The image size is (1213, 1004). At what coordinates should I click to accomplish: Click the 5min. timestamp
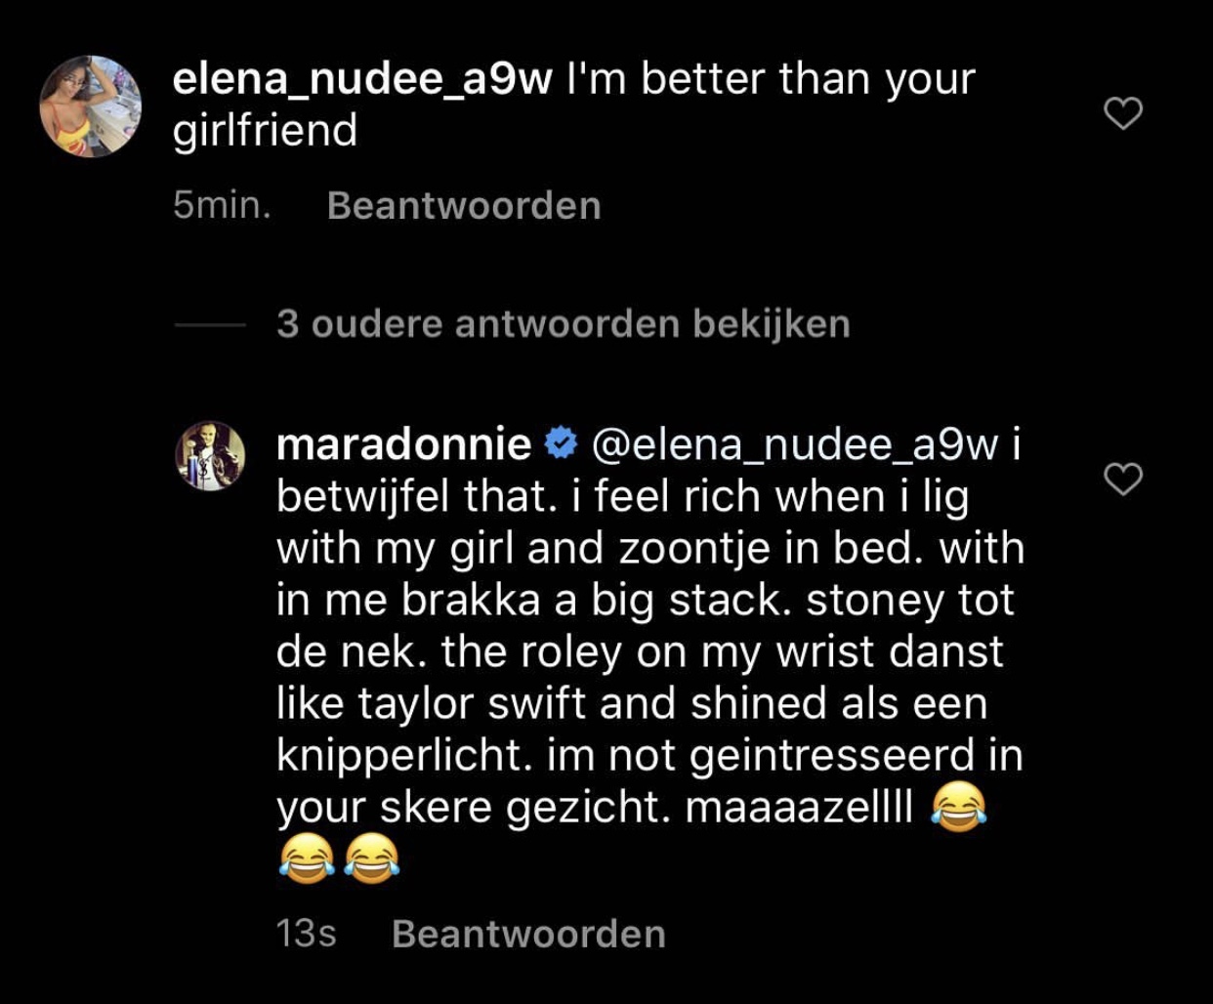[222, 205]
